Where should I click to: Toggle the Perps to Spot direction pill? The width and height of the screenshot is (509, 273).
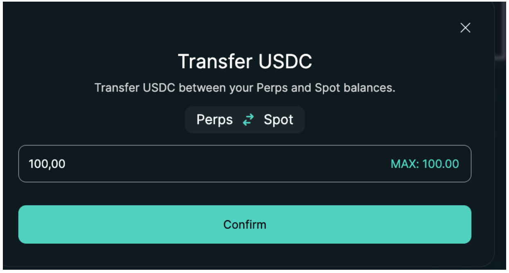[245, 120]
